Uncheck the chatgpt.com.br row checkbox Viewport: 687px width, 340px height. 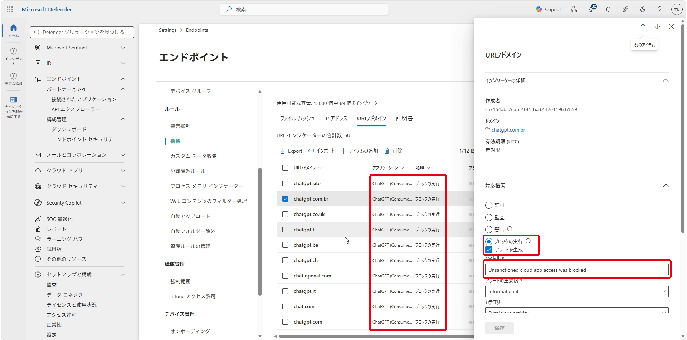click(285, 199)
